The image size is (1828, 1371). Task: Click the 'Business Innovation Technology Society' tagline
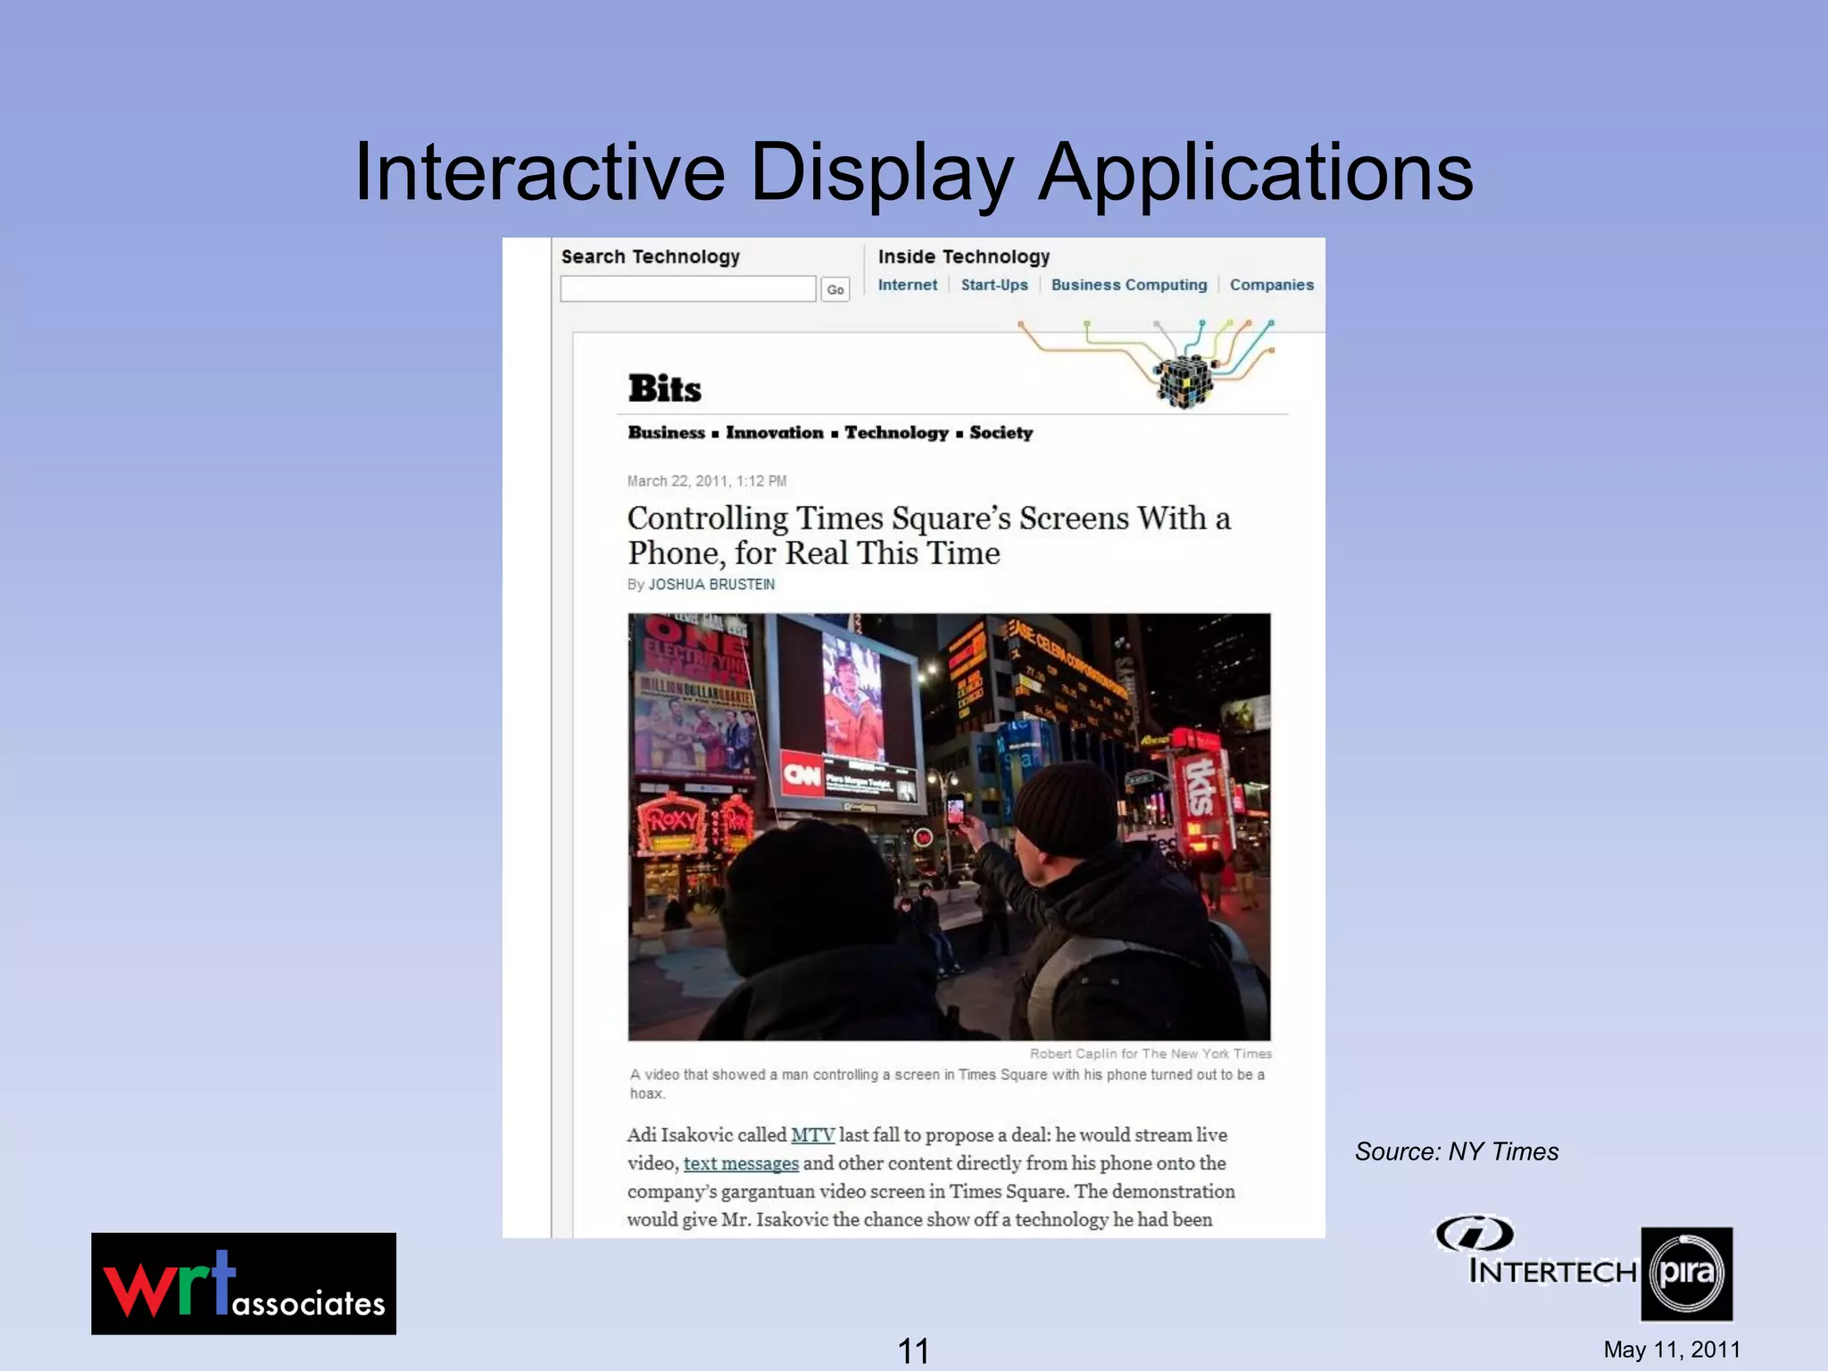coord(830,433)
